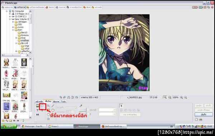
Task: Click the line color swatch box
Action: pyautogui.click(x=82, y=110)
